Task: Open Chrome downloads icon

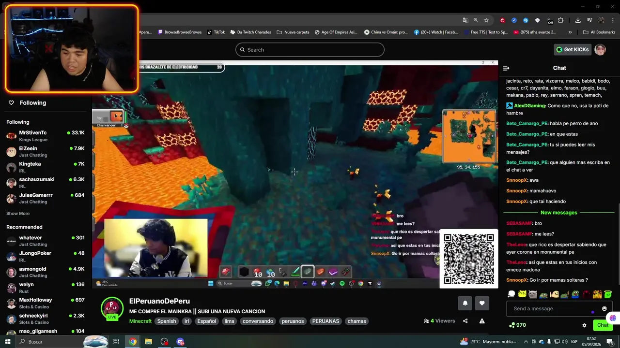Action: click(x=578, y=20)
